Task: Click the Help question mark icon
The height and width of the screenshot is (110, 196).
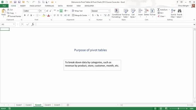Action: click(x=177, y=2)
